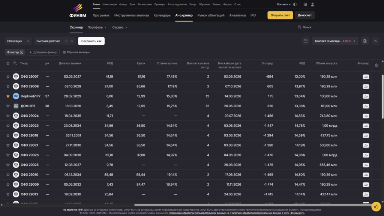The image size is (384, 216).
Task: Add ОФЗ 29007 to favorites
Action: point(8,76)
